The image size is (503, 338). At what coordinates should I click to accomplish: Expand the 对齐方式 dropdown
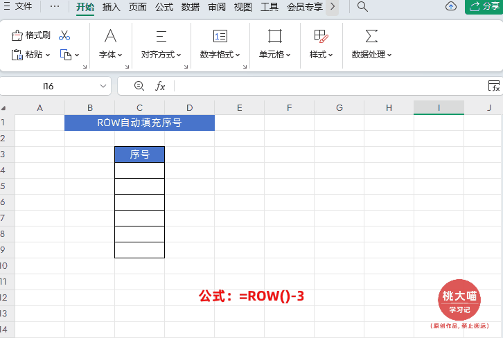tap(161, 55)
